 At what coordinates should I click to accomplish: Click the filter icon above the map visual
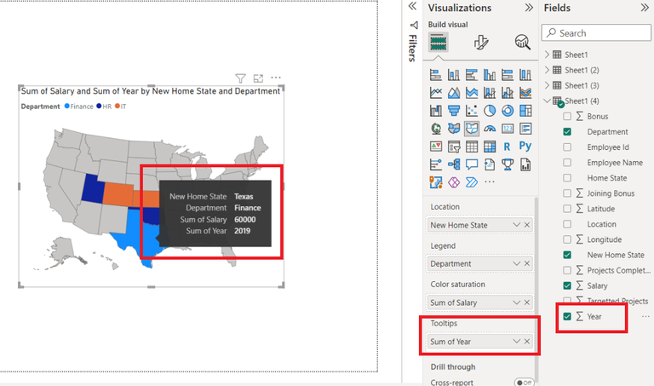pyautogui.click(x=240, y=78)
